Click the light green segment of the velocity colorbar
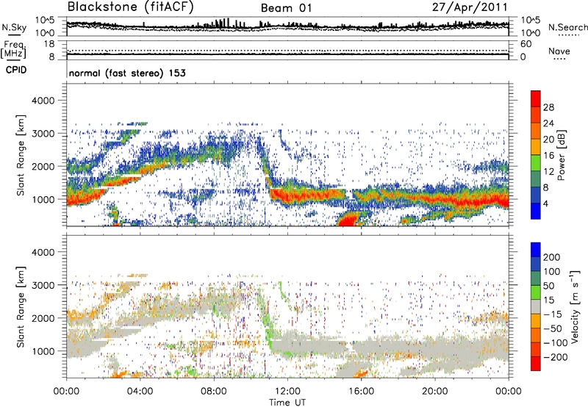The height and width of the screenshot is (407, 588). click(536, 292)
